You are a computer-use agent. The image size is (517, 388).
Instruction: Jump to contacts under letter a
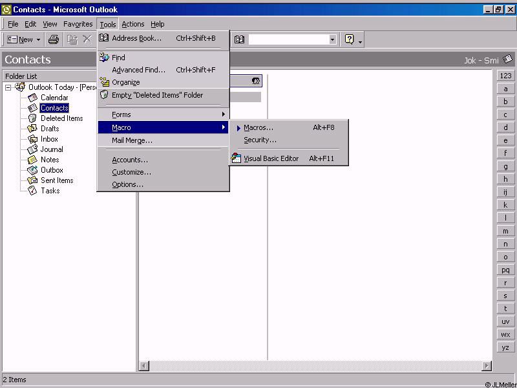[x=505, y=89]
